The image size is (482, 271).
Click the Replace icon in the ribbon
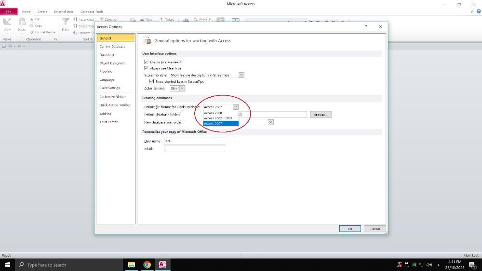point(196,19)
